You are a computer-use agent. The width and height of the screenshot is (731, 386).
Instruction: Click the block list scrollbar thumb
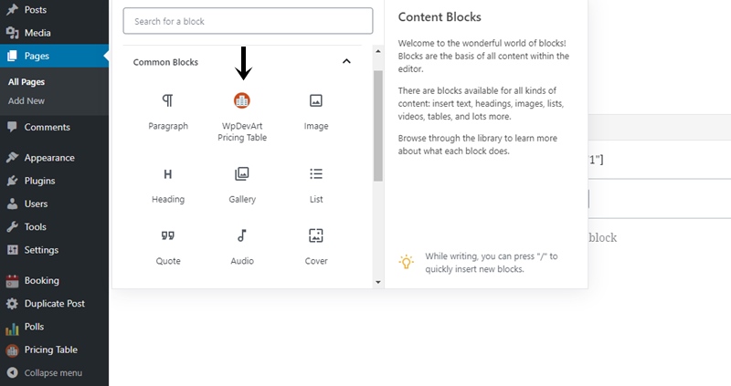[x=378, y=126]
